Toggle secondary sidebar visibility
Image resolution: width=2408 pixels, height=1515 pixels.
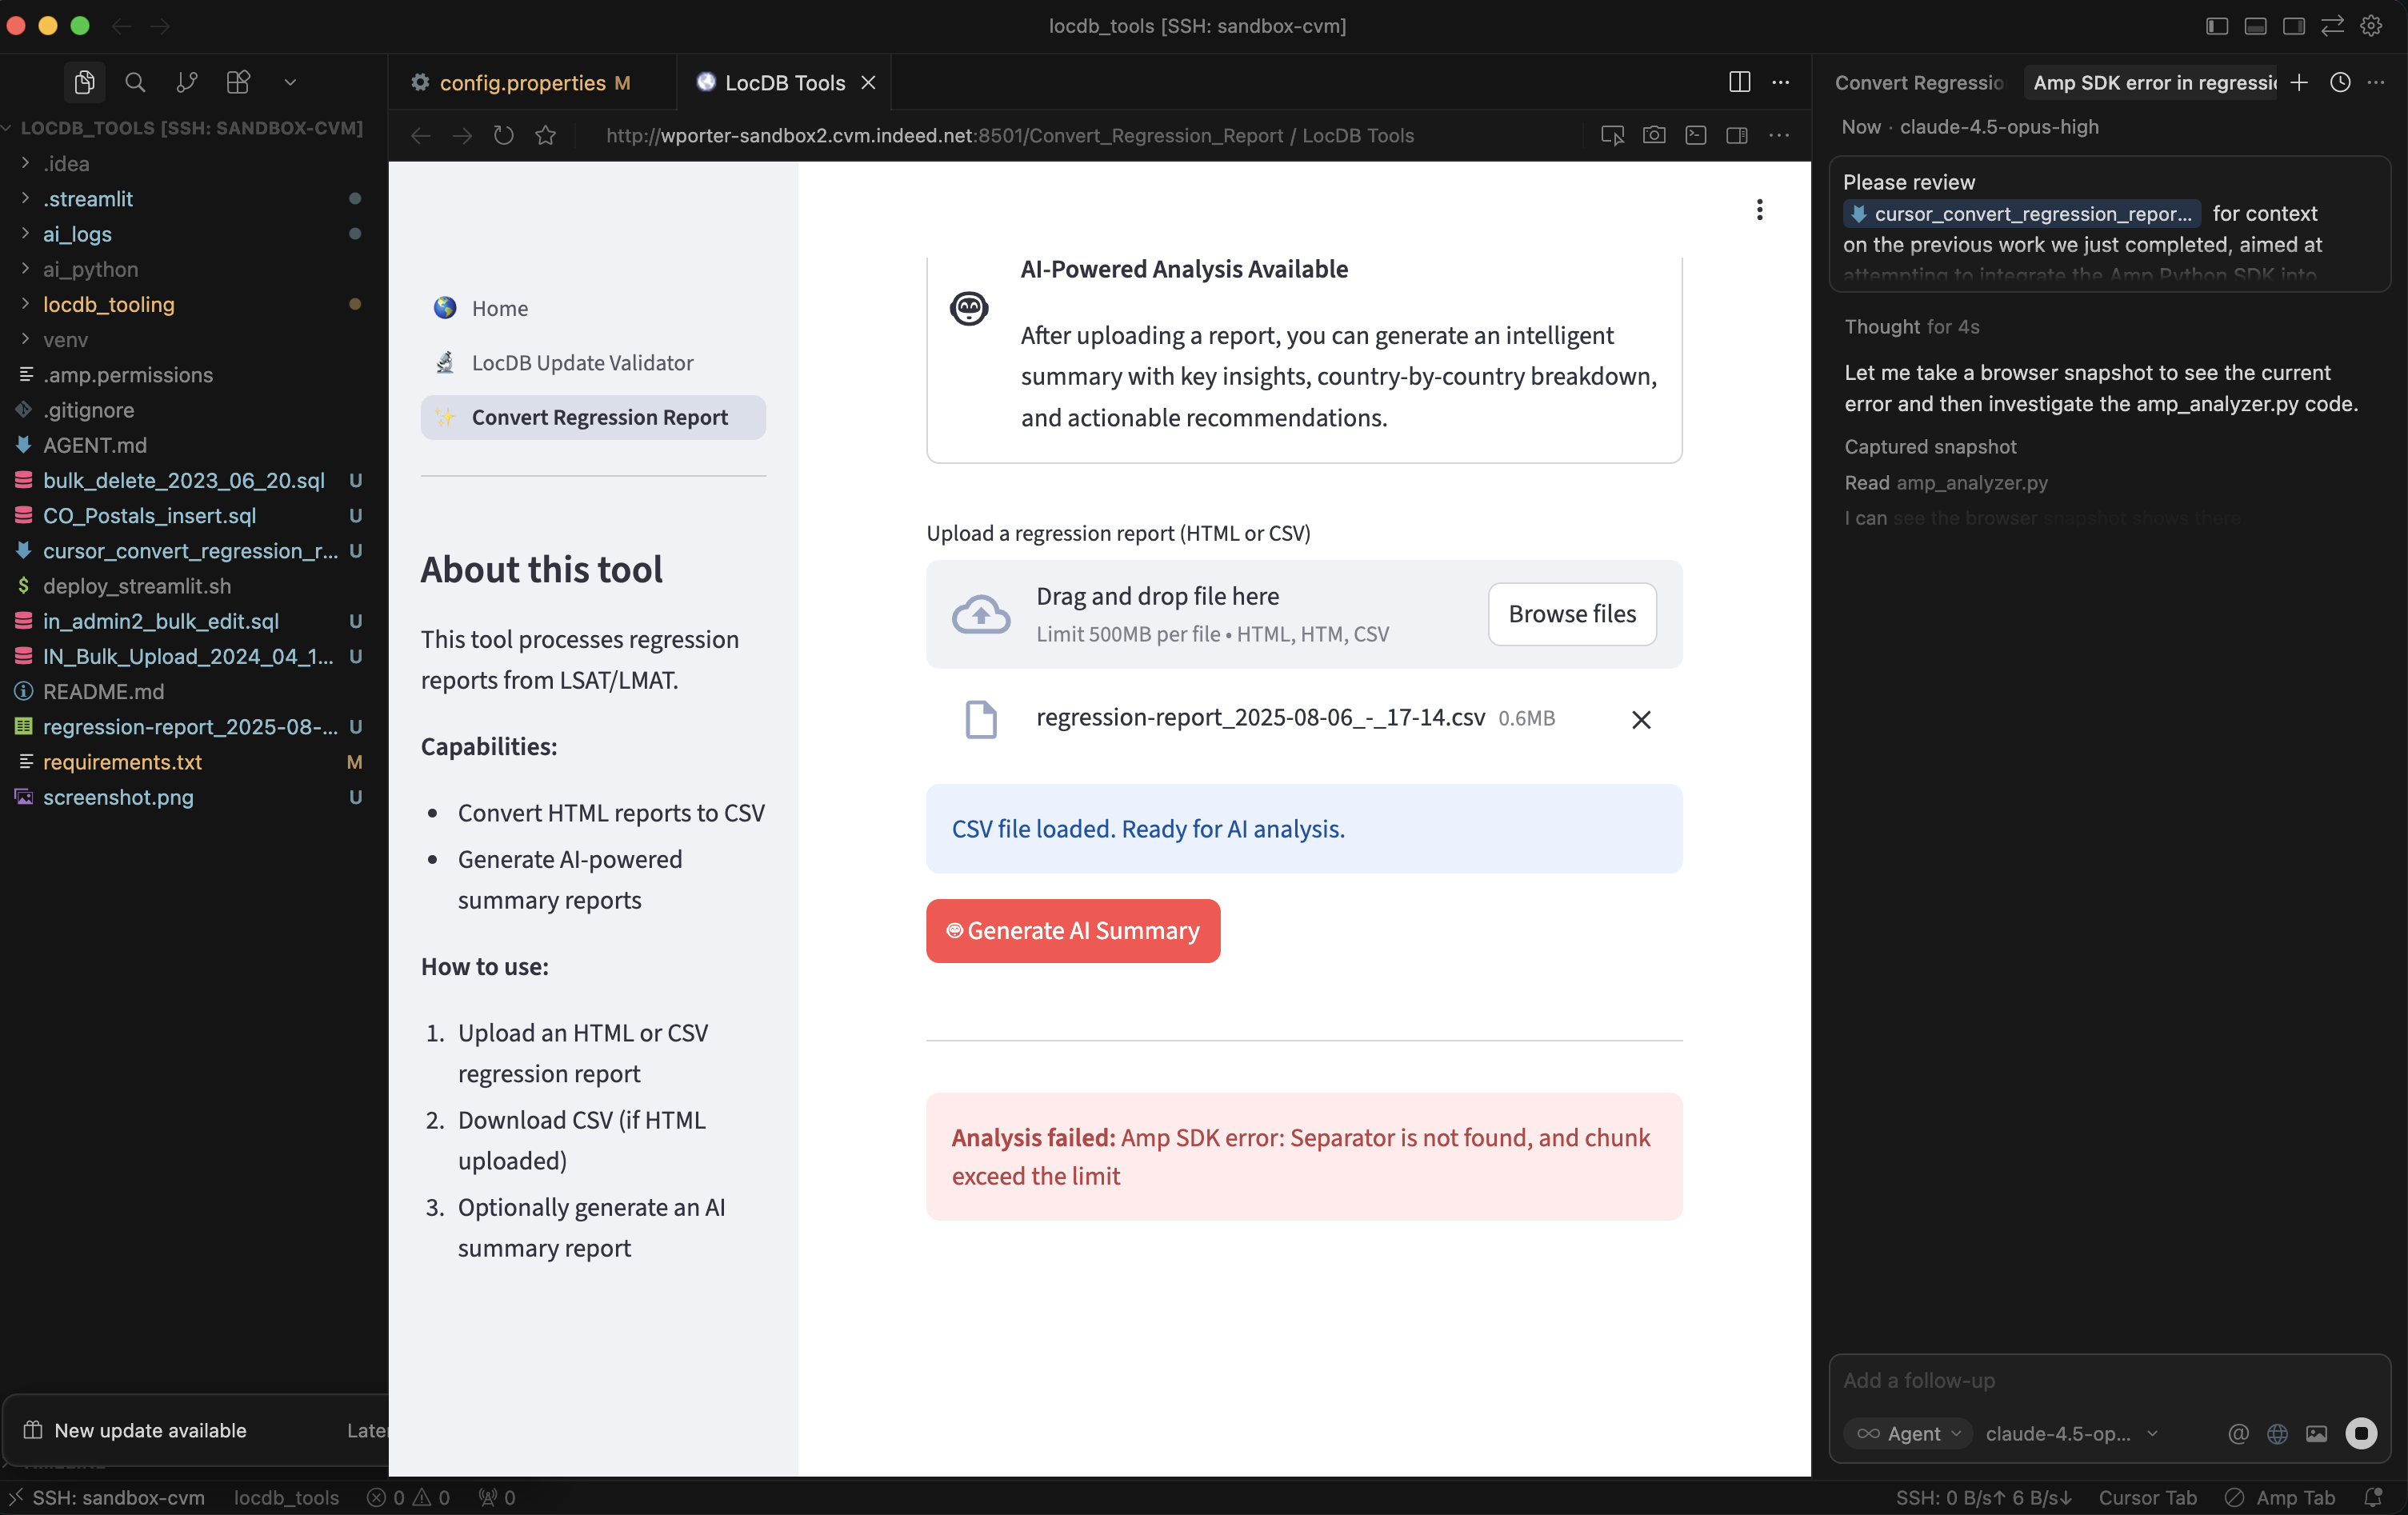(x=2294, y=26)
